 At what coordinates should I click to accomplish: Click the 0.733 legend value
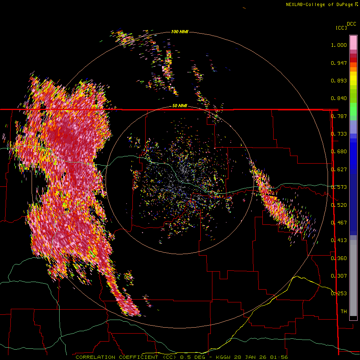339,134
